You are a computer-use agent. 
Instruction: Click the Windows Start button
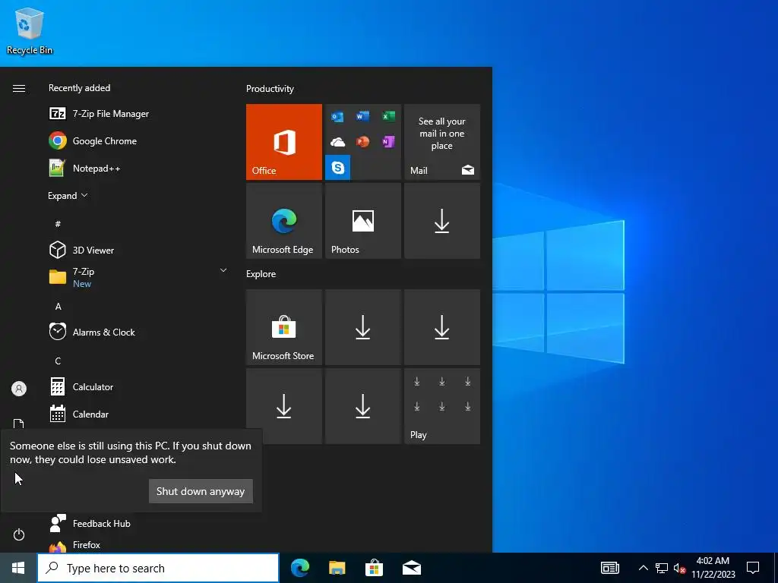(x=18, y=568)
